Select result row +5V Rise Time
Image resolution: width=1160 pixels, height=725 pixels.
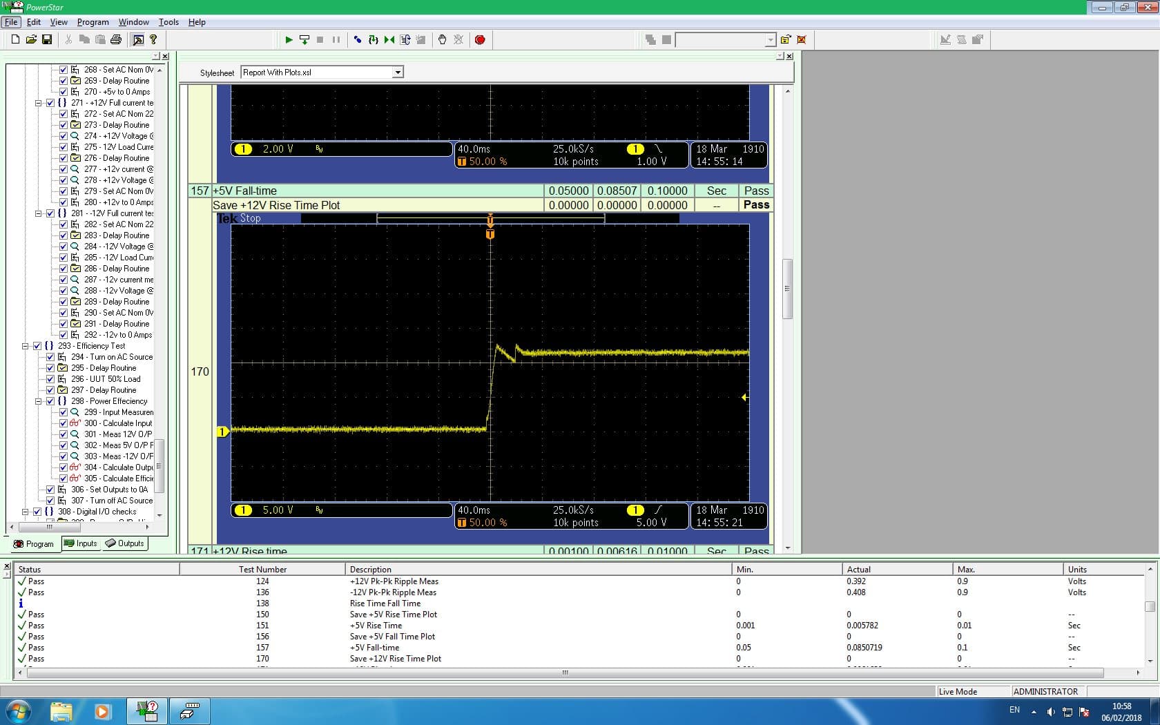(580, 626)
